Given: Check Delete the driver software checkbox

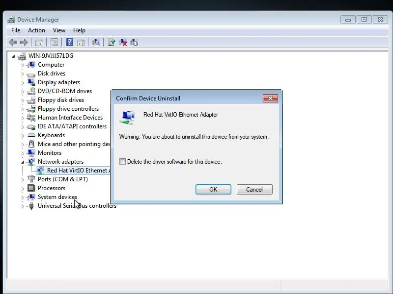Looking at the screenshot, I should click(x=122, y=162).
